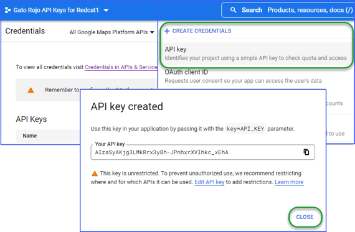355x232 pixels.
Task: Choose the API key menu option
Action: pyautogui.click(x=255, y=53)
